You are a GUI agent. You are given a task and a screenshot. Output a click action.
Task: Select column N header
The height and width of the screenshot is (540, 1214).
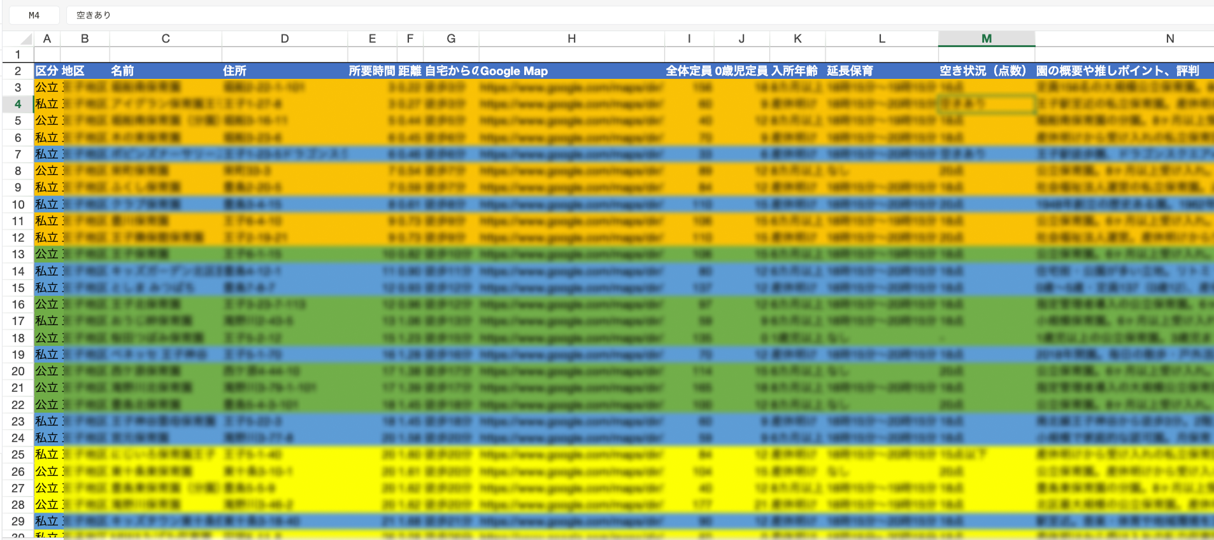tap(1169, 39)
